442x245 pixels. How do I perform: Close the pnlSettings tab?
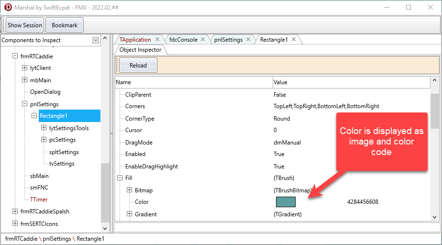pos(248,40)
